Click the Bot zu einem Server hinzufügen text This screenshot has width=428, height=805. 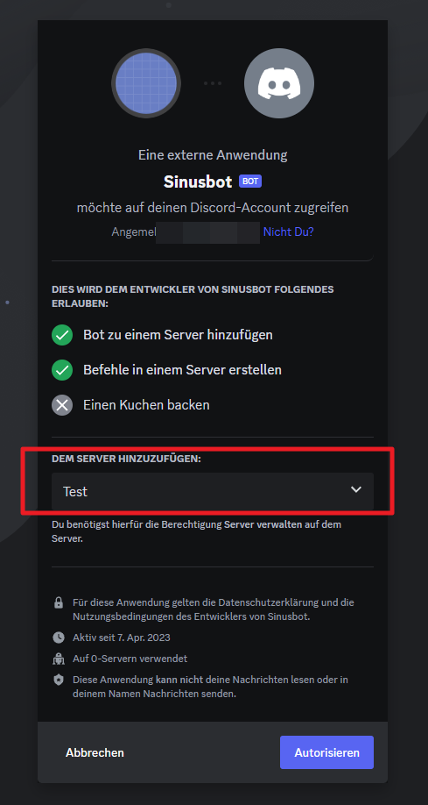point(178,335)
